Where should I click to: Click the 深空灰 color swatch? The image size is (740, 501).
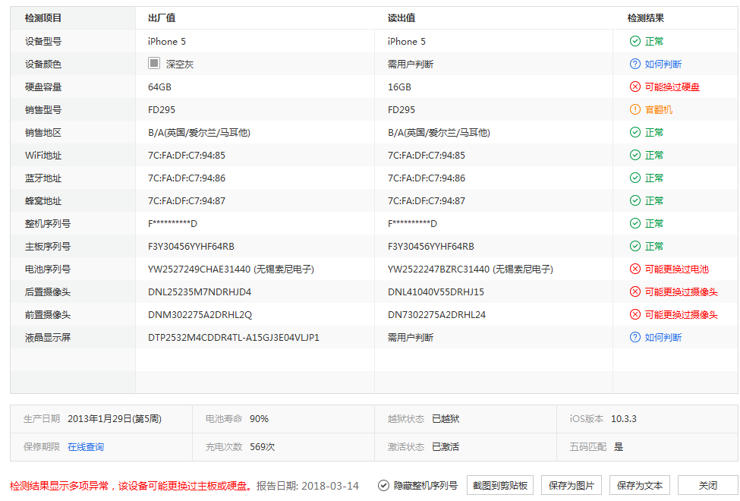pyautogui.click(x=153, y=64)
